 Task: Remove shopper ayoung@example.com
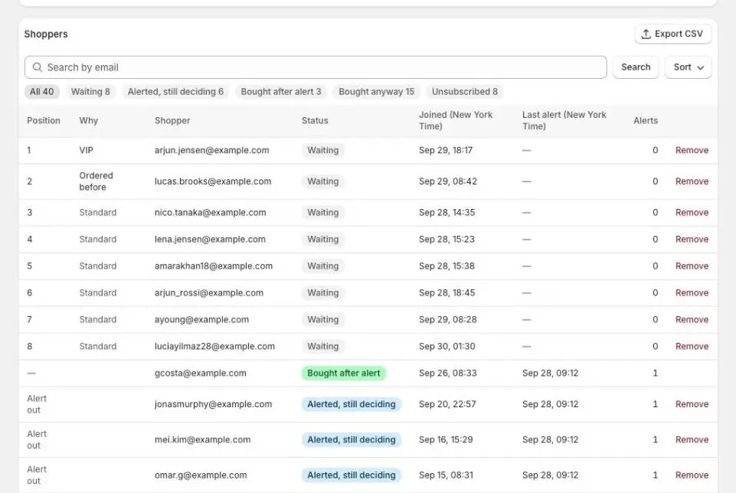tap(692, 319)
